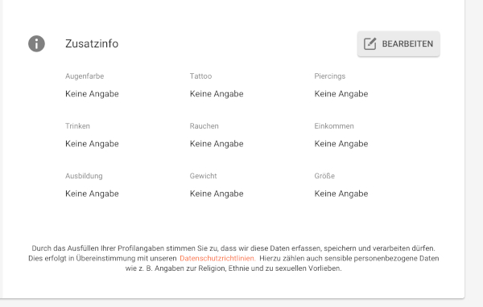Select the Zusatzinfo section heading
Screen dimensions: 483x307
[92, 43]
